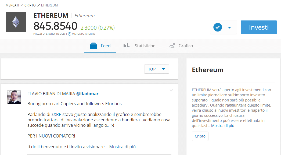The height and width of the screenshot is (155, 281).
Task: Expand the post with Mostra di più
Action: [123, 147]
